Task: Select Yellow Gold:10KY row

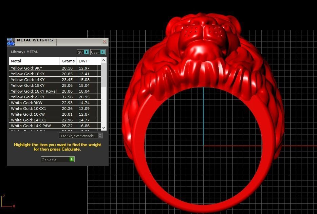Action: click(x=55, y=74)
